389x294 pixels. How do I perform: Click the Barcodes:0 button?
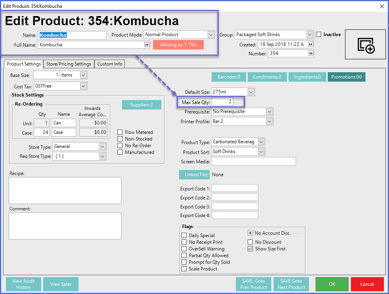228,77
